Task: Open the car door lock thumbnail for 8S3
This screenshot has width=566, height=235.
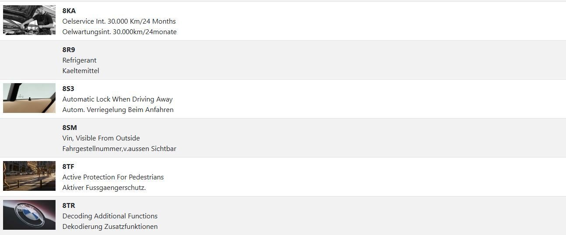Action: [x=29, y=98]
